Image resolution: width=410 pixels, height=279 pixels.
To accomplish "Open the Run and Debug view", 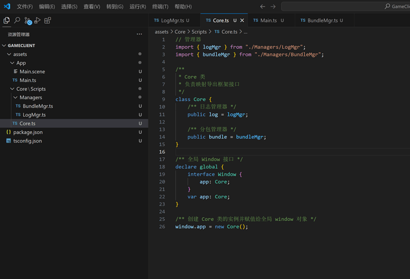I will pos(37,20).
